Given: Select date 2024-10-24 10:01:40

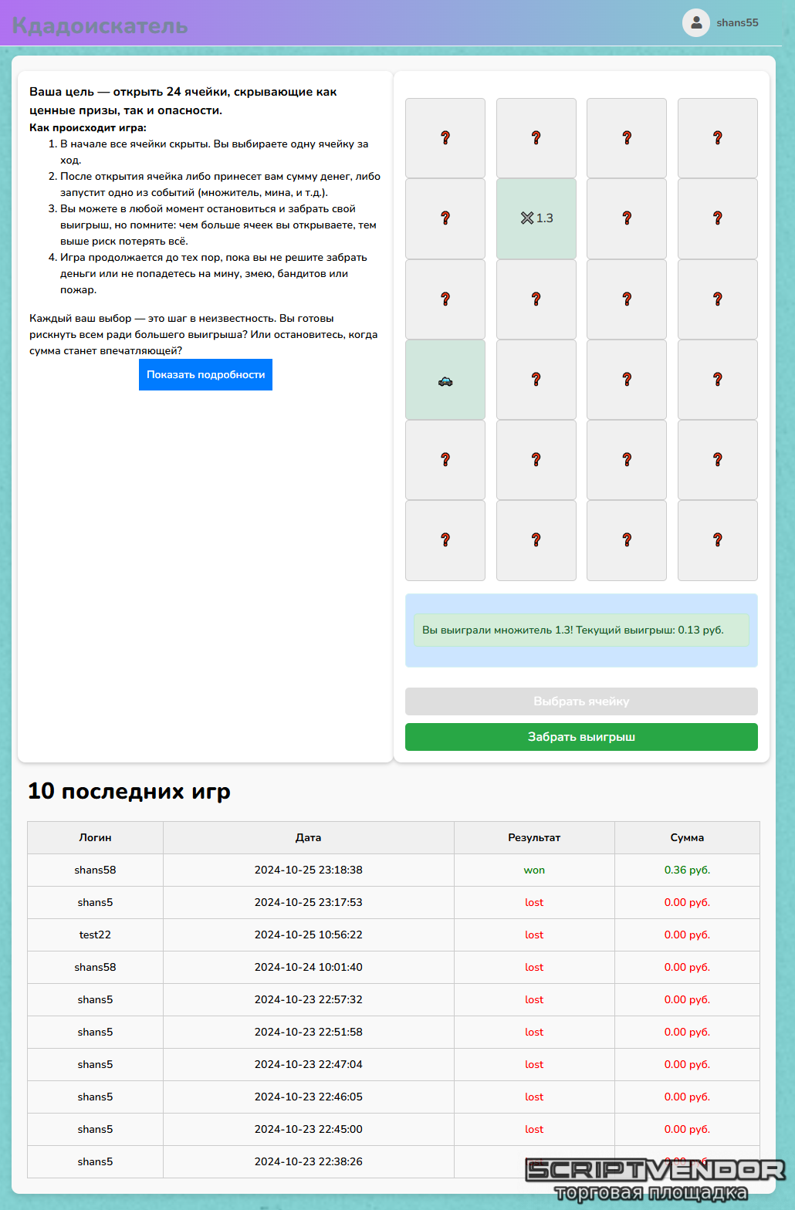Looking at the screenshot, I should pos(309,967).
